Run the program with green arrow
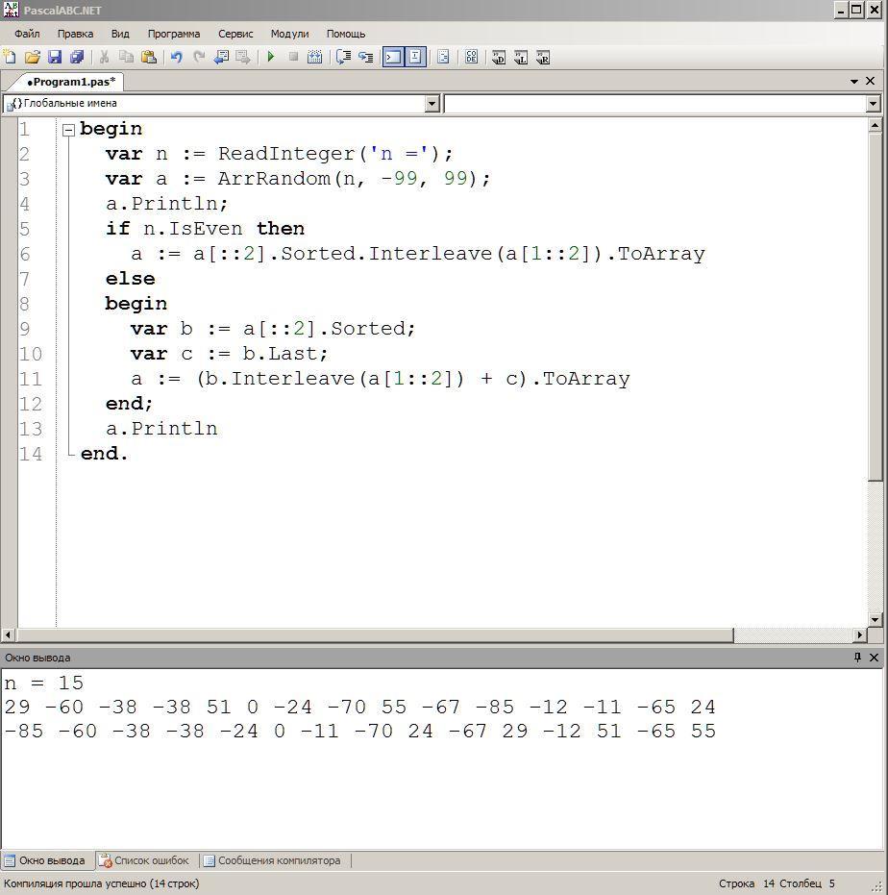Image resolution: width=888 pixels, height=895 pixels. [x=271, y=57]
